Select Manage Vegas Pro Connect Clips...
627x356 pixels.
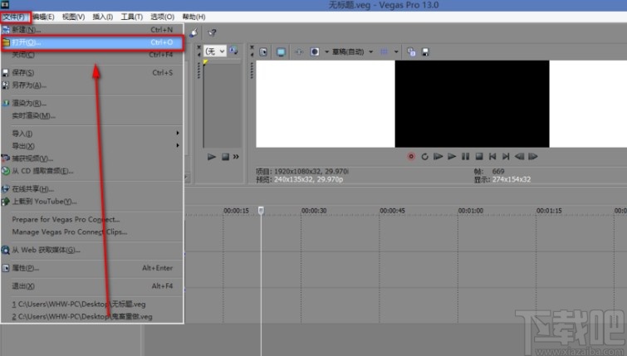pos(92,232)
